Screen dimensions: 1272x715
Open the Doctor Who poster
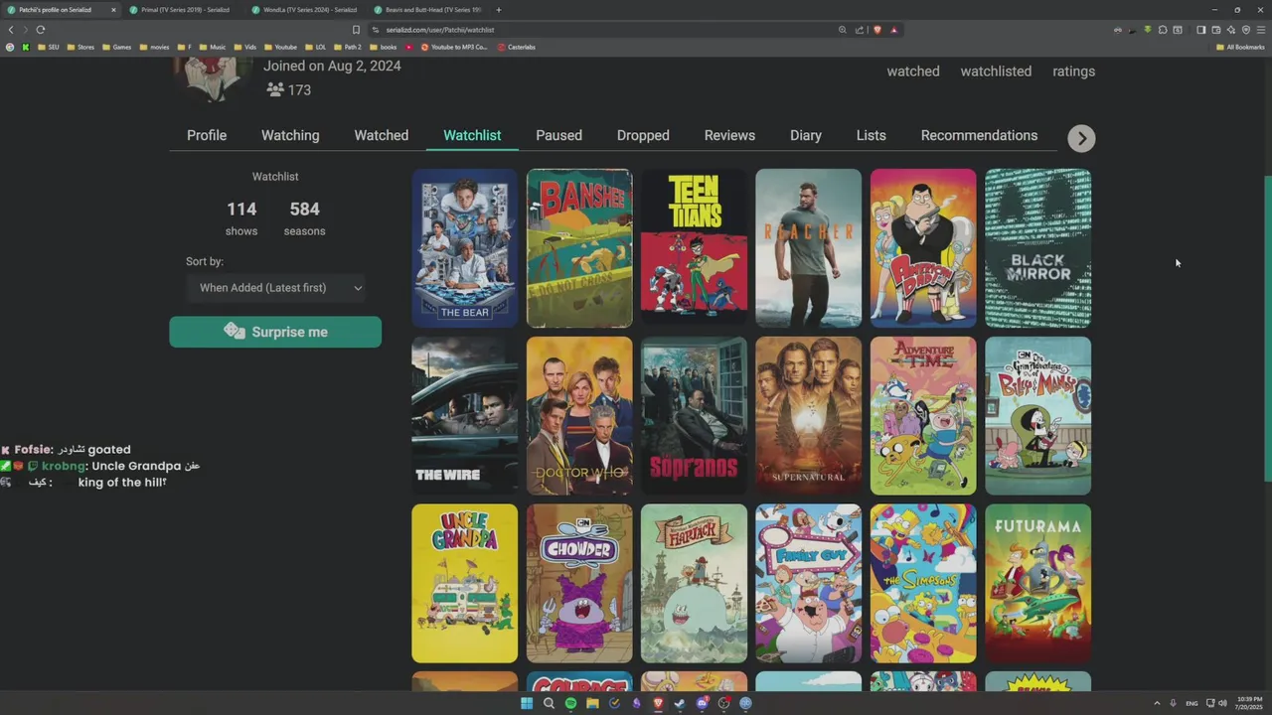[579, 415]
